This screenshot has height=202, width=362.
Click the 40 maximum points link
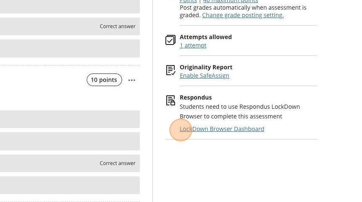[230, 2]
